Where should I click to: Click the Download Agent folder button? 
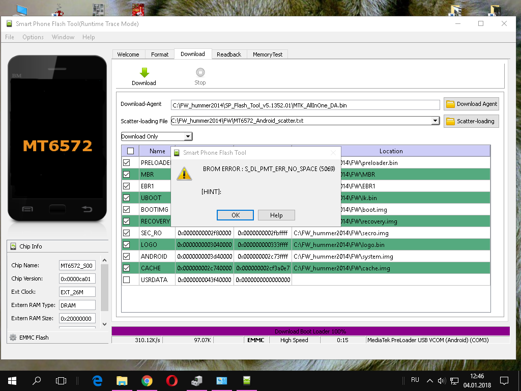coord(471,104)
